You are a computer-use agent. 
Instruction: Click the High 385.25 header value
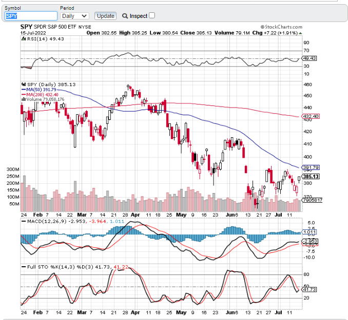(133, 33)
